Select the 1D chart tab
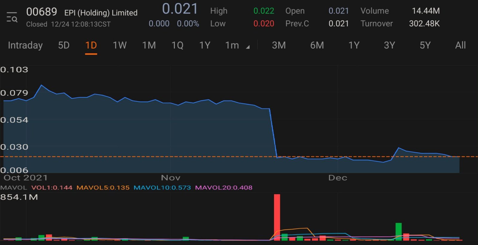The image size is (478, 245). [x=91, y=45]
